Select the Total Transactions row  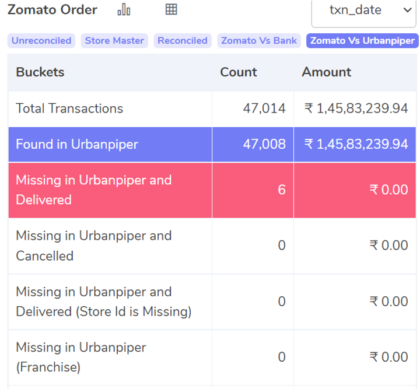[x=212, y=108]
